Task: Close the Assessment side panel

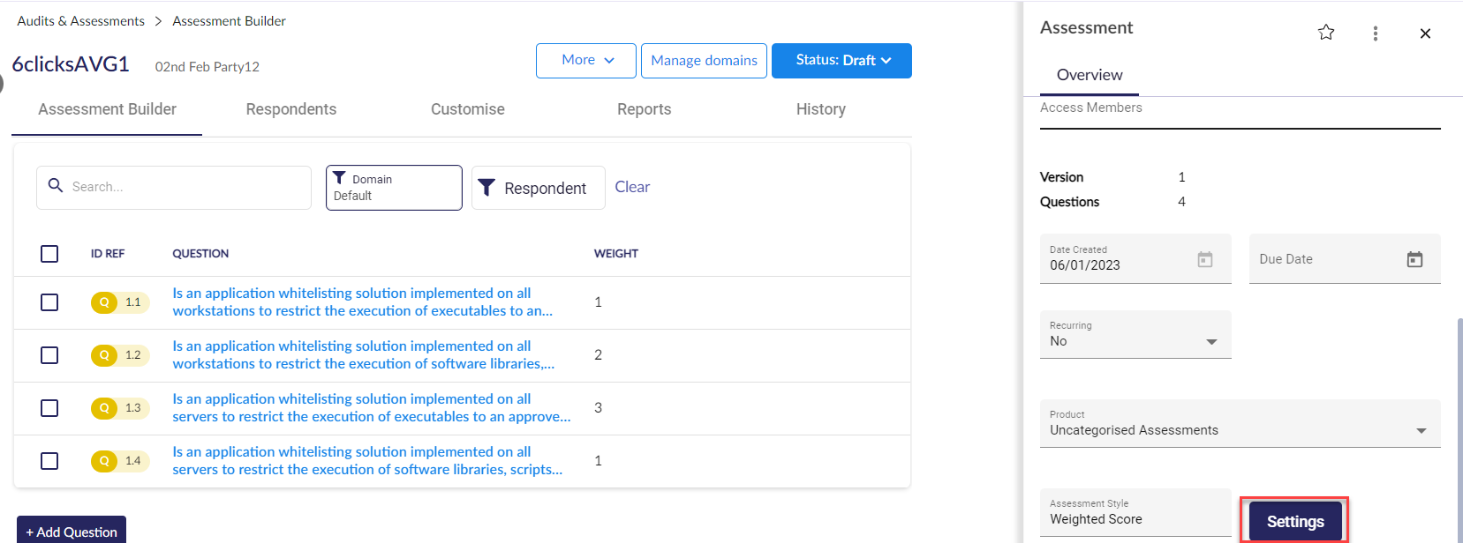Action: (x=1424, y=33)
